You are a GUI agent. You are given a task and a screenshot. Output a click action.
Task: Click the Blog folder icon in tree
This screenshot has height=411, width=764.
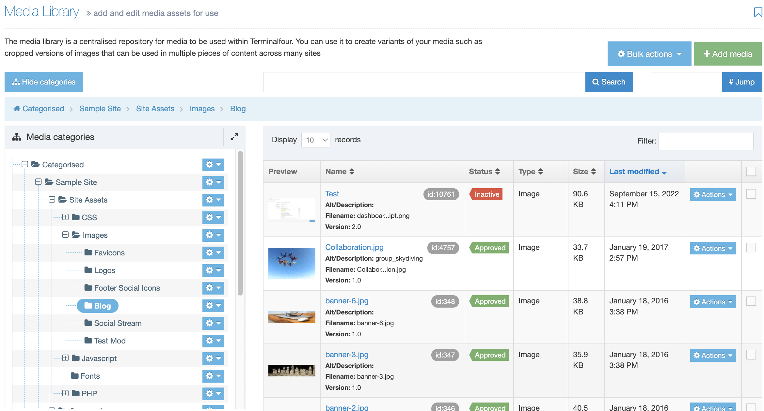pos(88,306)
